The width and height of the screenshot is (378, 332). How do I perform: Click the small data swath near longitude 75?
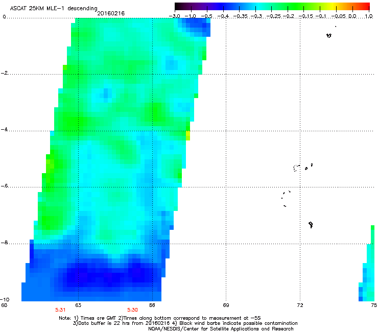point(367,263)
